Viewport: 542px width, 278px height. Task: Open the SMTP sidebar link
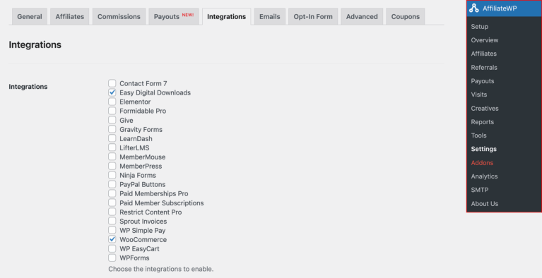tap(479, 190)
